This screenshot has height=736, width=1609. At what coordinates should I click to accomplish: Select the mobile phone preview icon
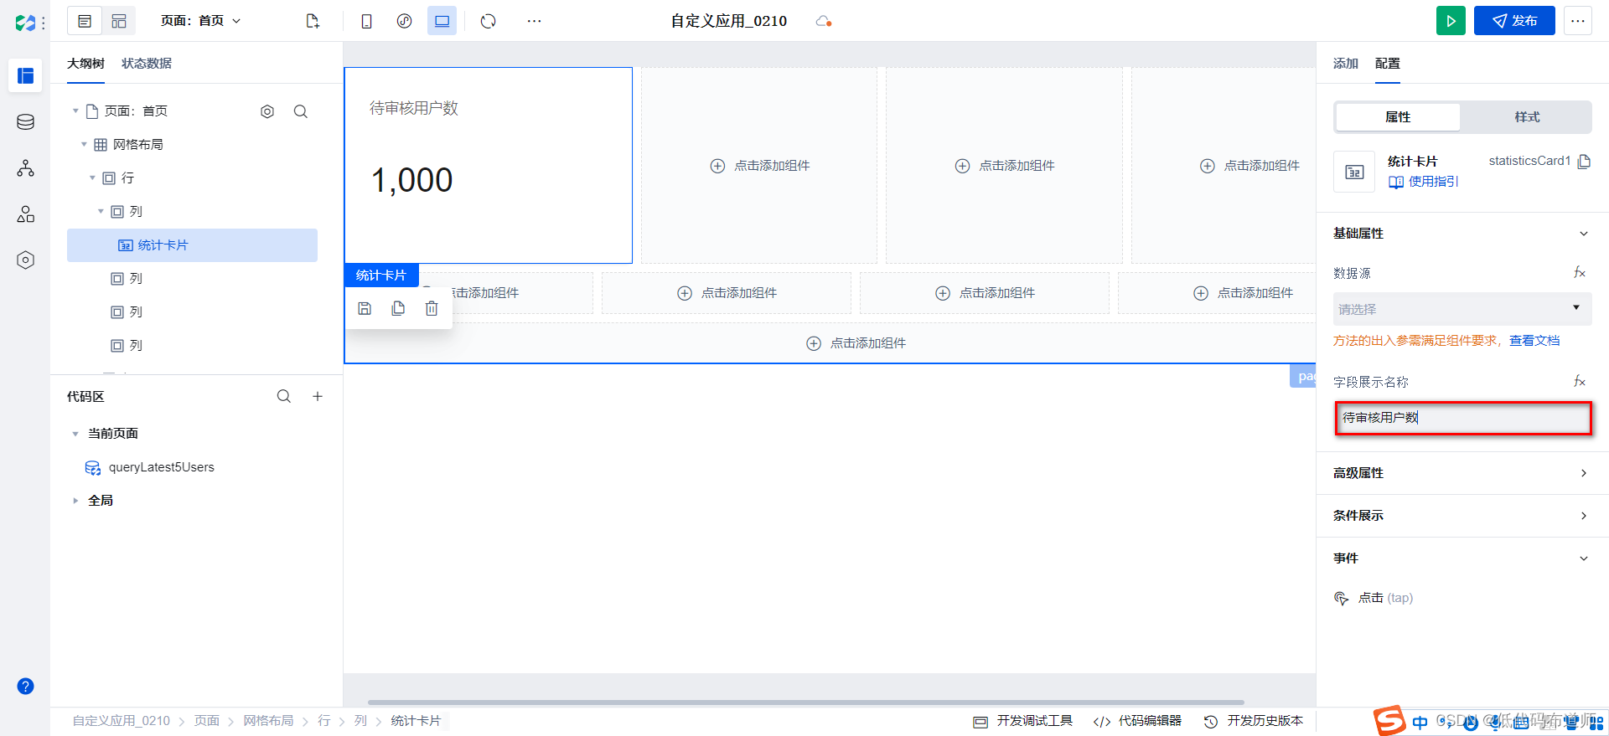click(366, 21)
